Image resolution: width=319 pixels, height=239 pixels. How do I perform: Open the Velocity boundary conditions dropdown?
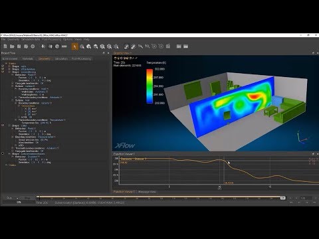47,103
